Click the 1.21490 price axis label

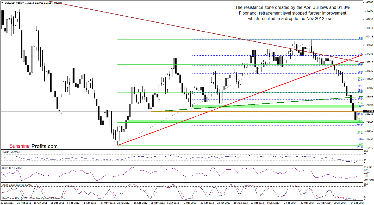pyautogui.click(x=369, y=139)
